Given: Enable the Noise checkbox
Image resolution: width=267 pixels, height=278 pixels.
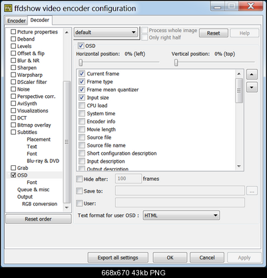Looking at the screenshot, I should pos(13,89).
